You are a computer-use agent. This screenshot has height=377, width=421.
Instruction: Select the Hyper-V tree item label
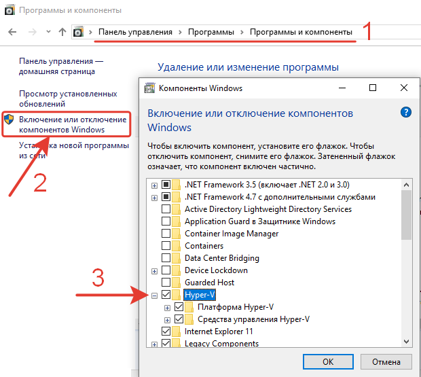[200, 295]
